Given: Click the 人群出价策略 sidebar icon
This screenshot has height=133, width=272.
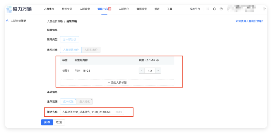Looking at the screenshot, I should 7,21.
